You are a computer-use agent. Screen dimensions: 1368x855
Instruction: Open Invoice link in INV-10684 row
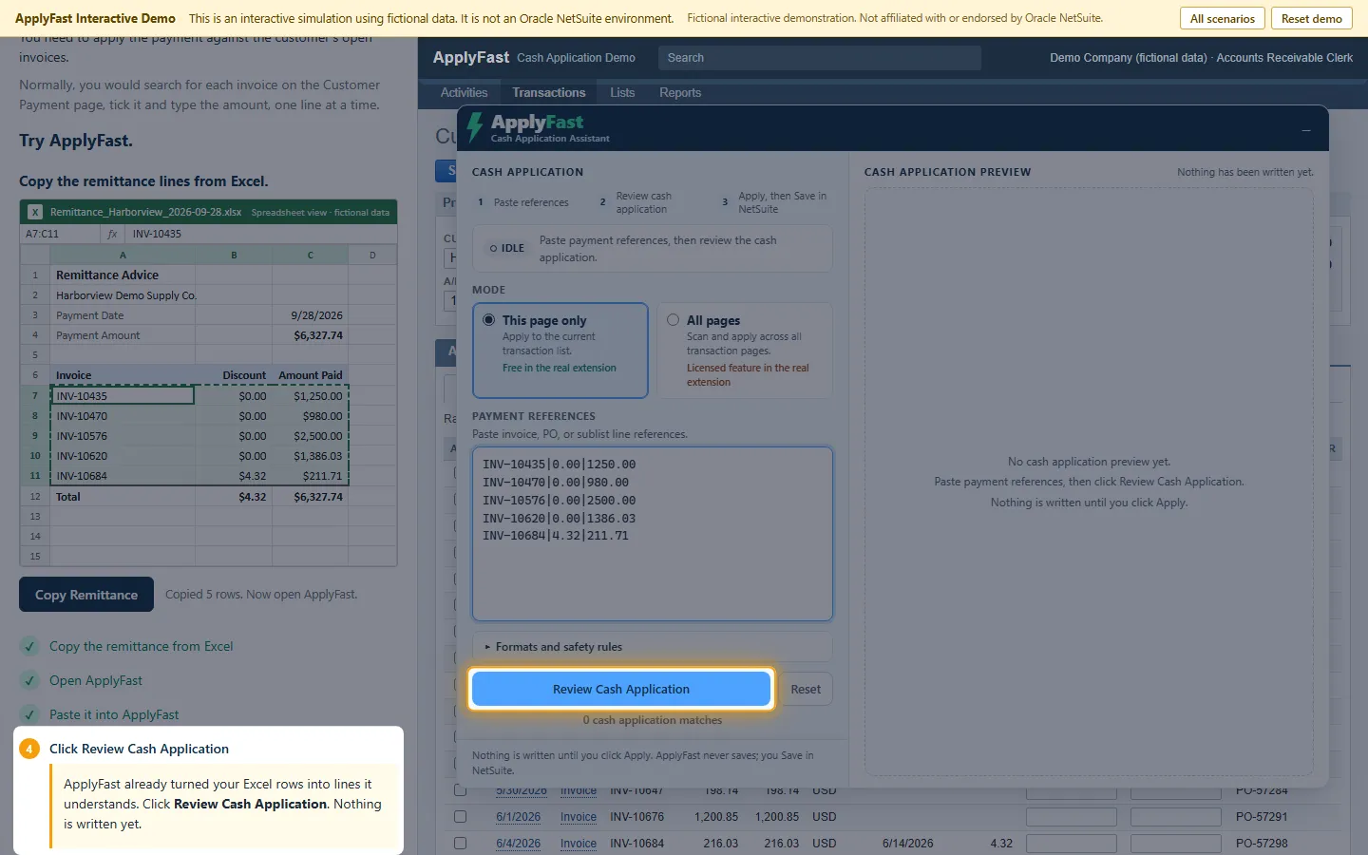579,844
